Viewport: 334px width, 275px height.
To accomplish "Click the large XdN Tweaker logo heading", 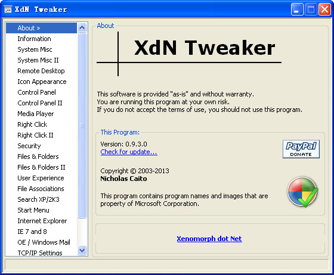I will point(205,48).
